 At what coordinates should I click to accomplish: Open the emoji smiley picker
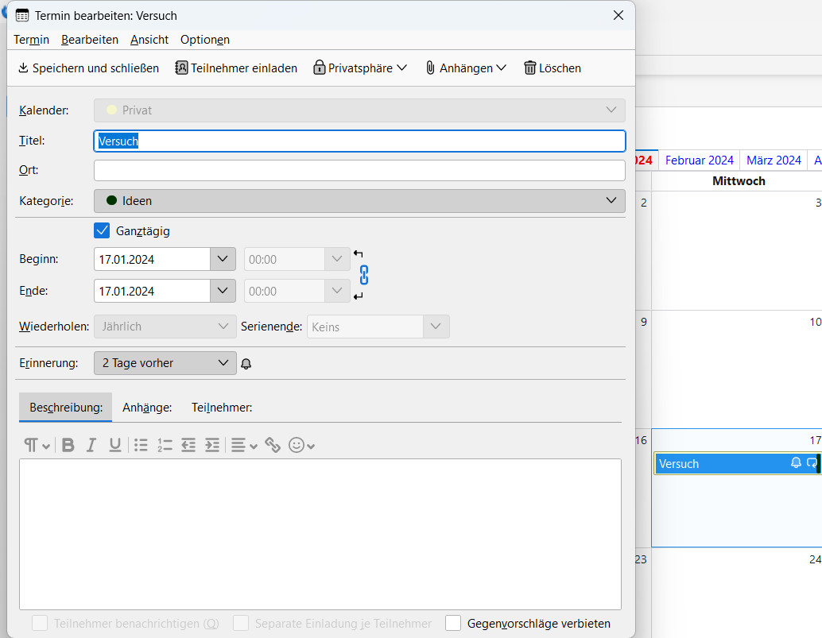click(x=301, y=445)
